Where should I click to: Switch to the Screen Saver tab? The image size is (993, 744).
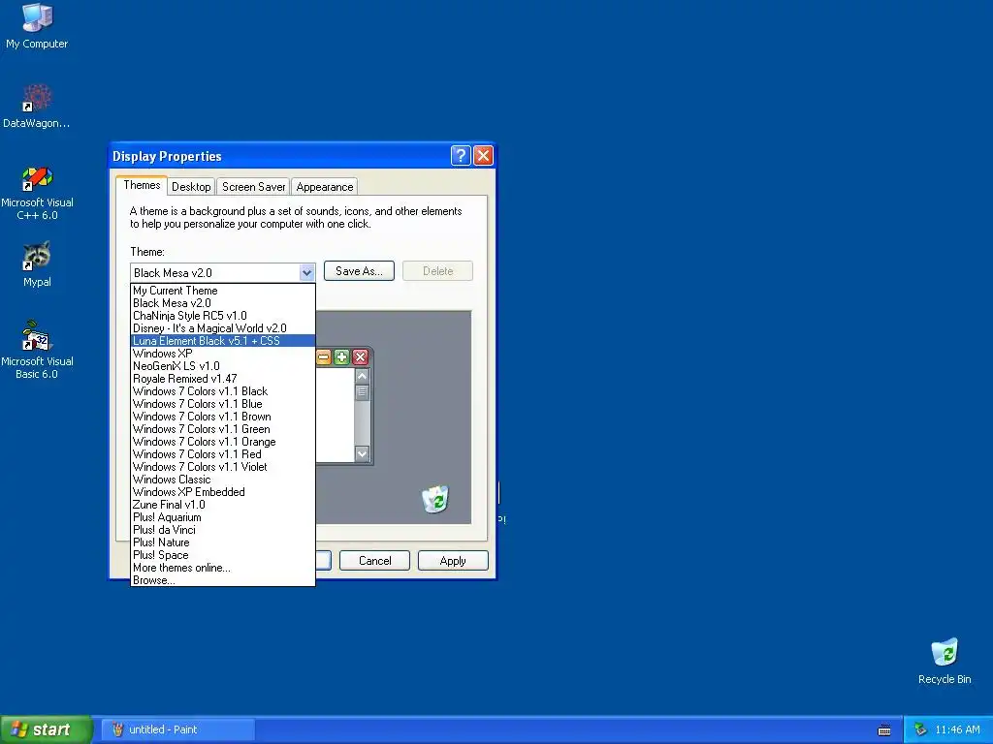[253, 187]
